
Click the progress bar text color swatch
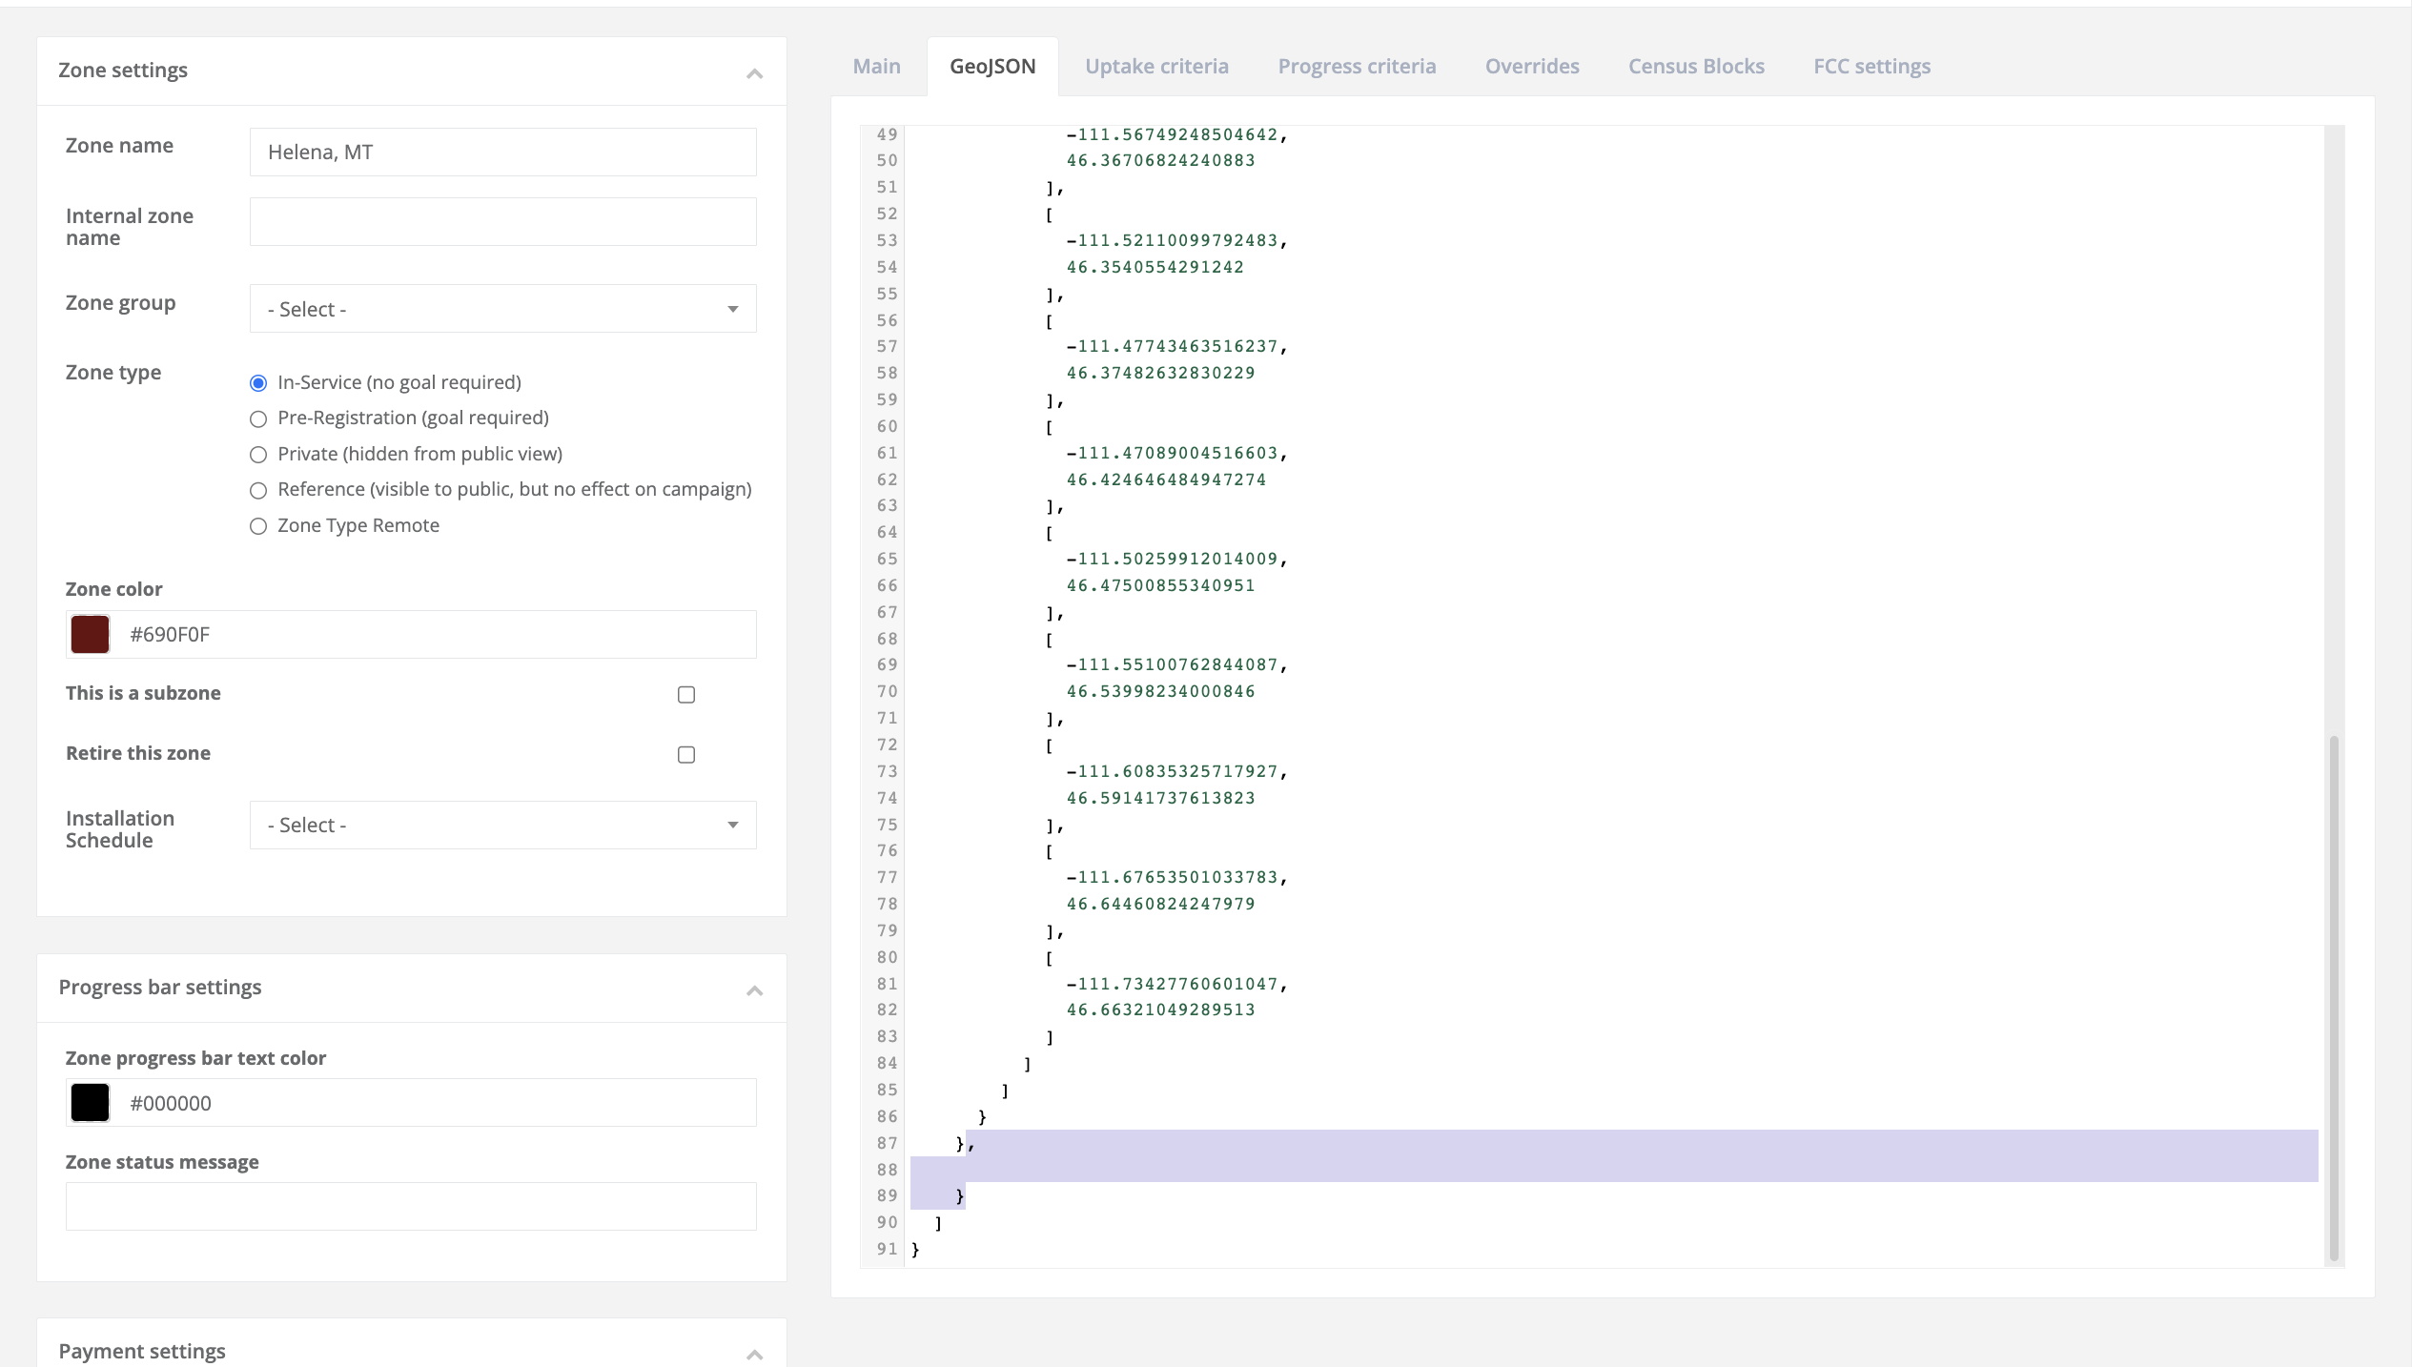coord(89,1102)
